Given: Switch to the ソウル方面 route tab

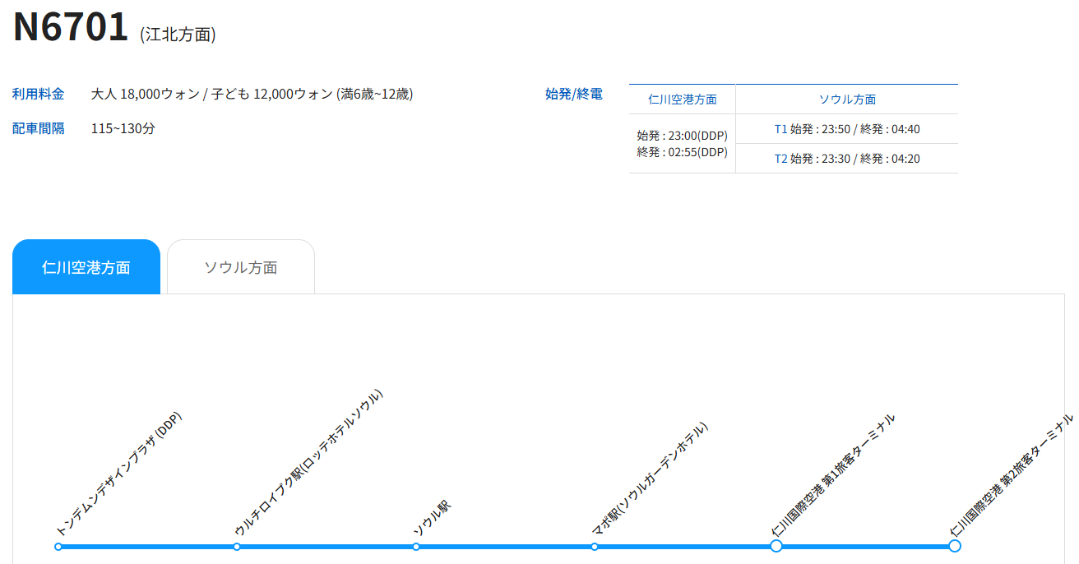Looking at the screenshot, I should (x=241, y=267).
